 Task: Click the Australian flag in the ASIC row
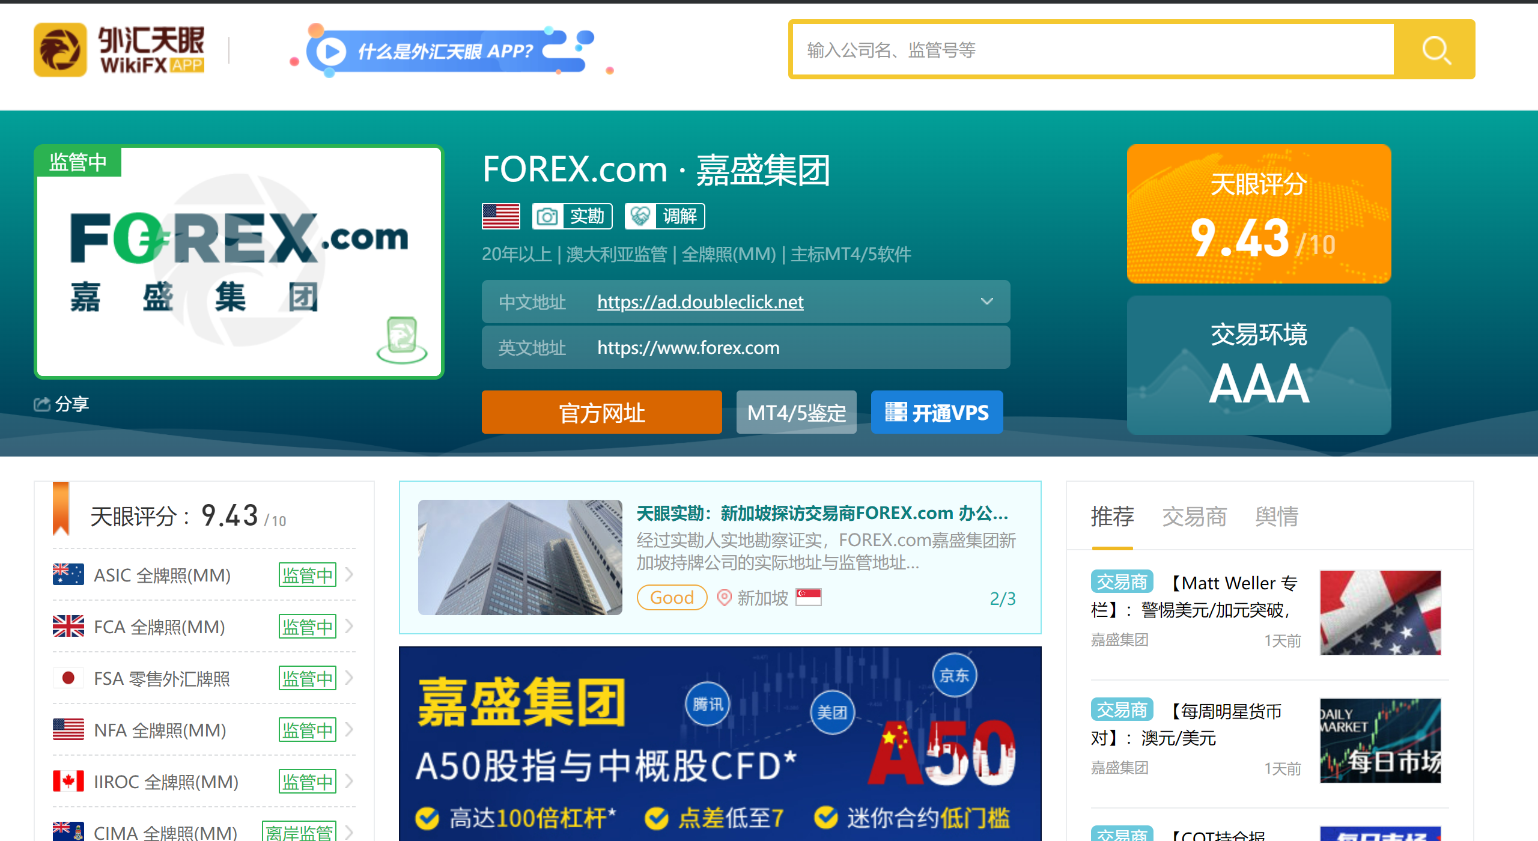click(x=68, y=575)
